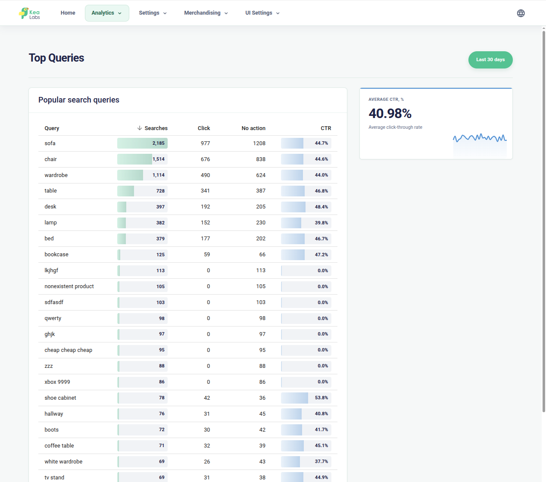Expand the Analytics dropdown menu

coord(107,13)
